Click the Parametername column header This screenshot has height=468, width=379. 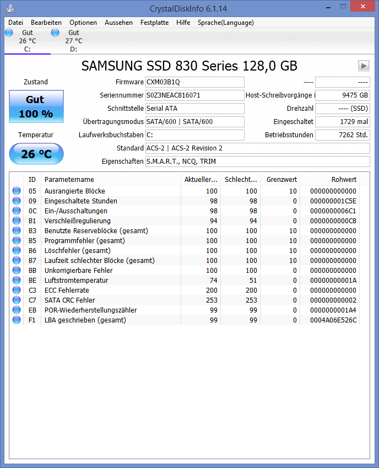coord(111,179)
